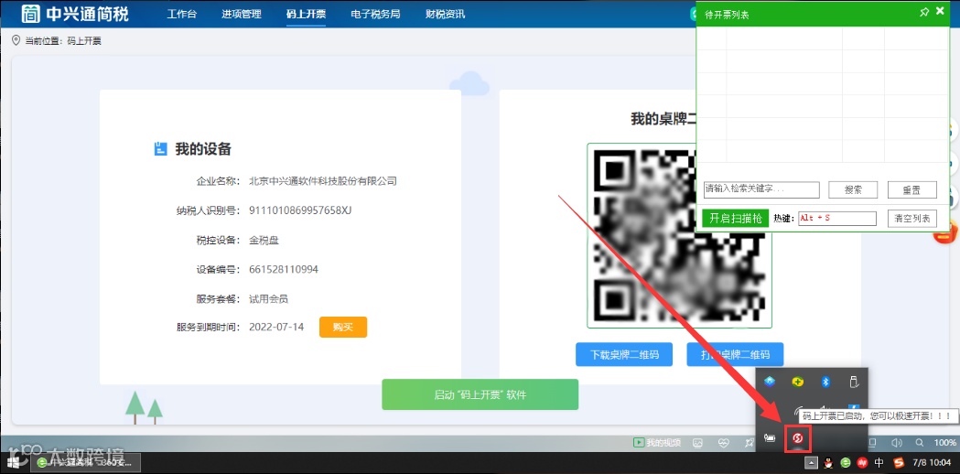Image resolution: width=960 pixels, height=474 pixels.
Task: Click the location pin icon beside 当前位置
Action: click(16, 40)
